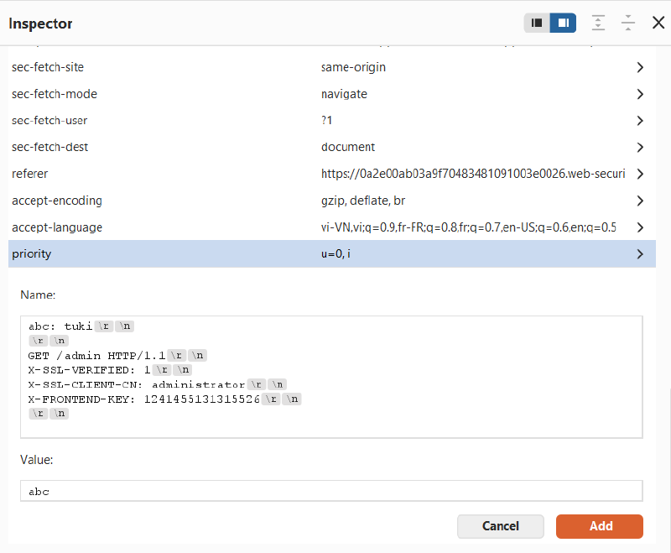Cancel adding the header
Screen dimensions: 671x553
coord(500,526)
